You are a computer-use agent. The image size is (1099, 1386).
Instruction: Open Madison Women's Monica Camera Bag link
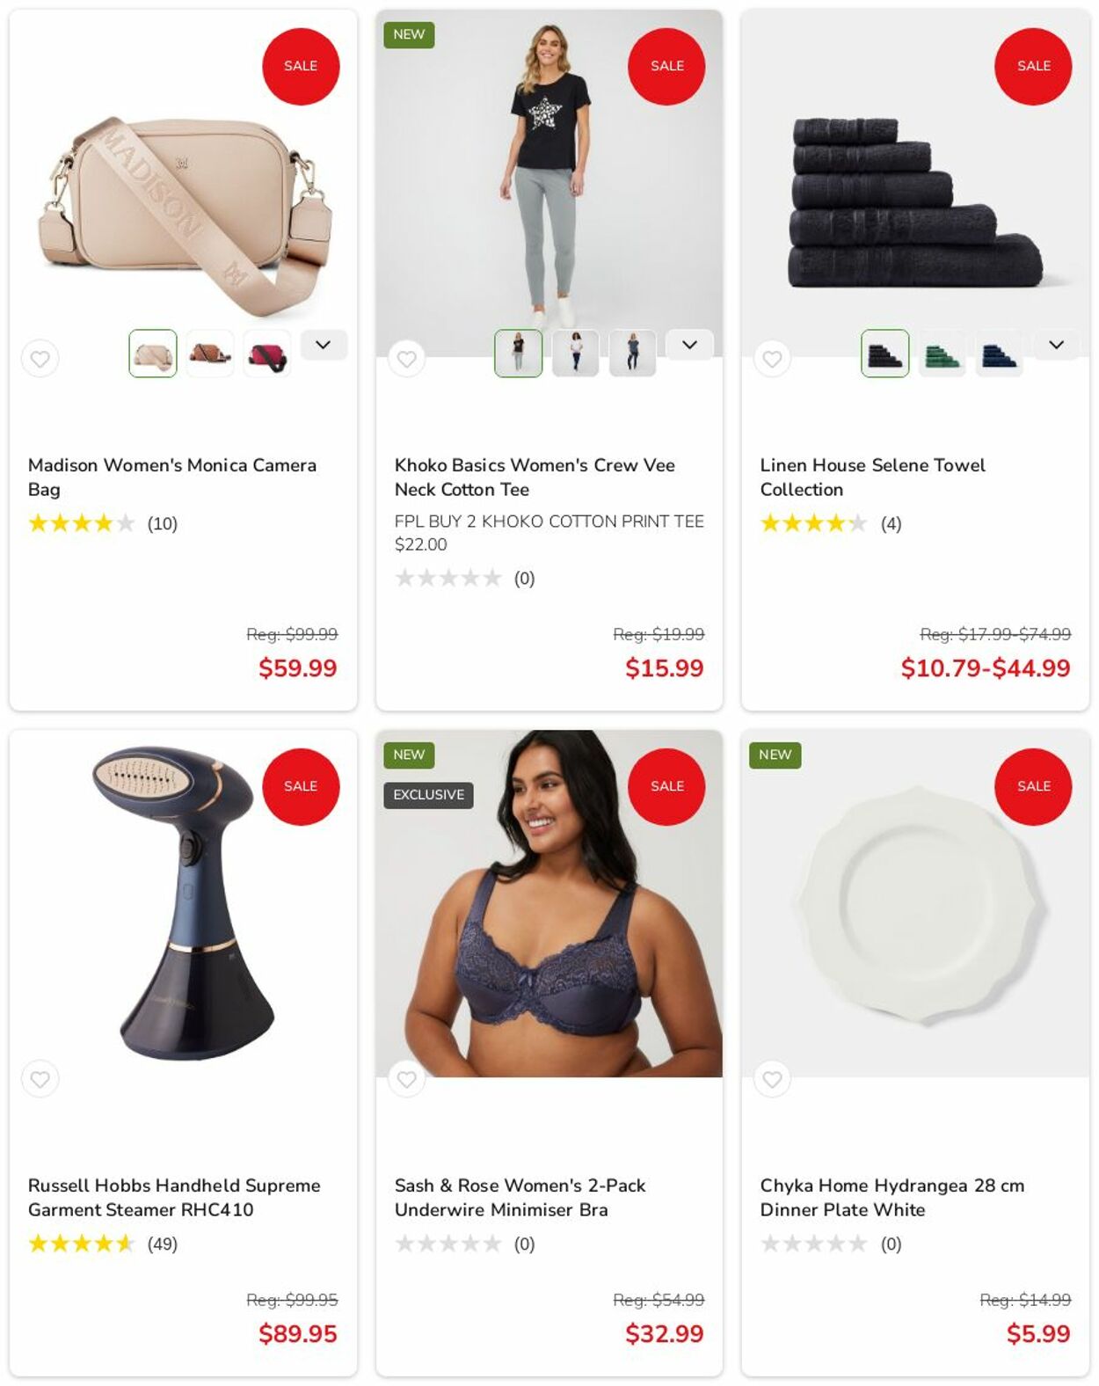pos(172,477)
